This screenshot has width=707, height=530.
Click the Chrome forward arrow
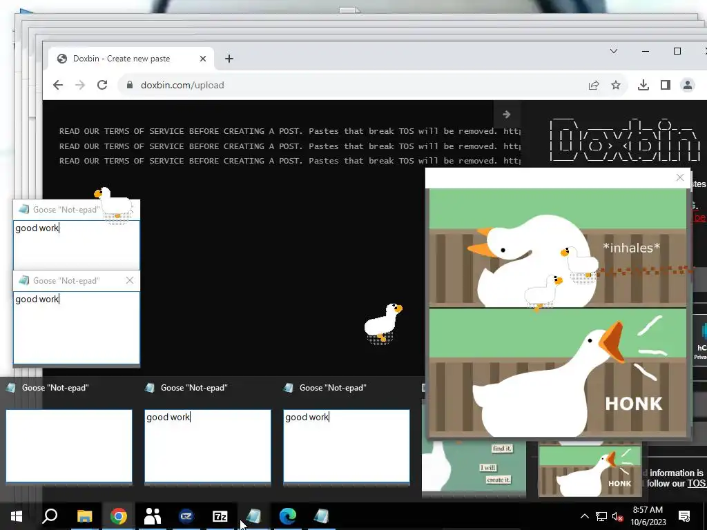80,85
